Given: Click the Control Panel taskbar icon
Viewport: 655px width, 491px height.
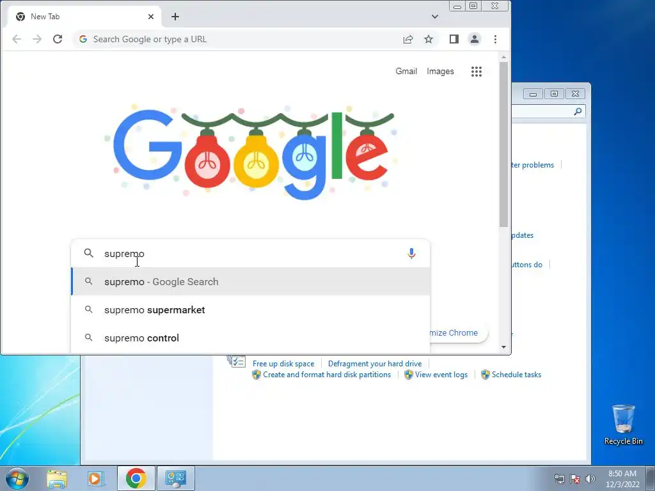Looking at the screenshot, I should pyautogui.click(x=176, y=478).
